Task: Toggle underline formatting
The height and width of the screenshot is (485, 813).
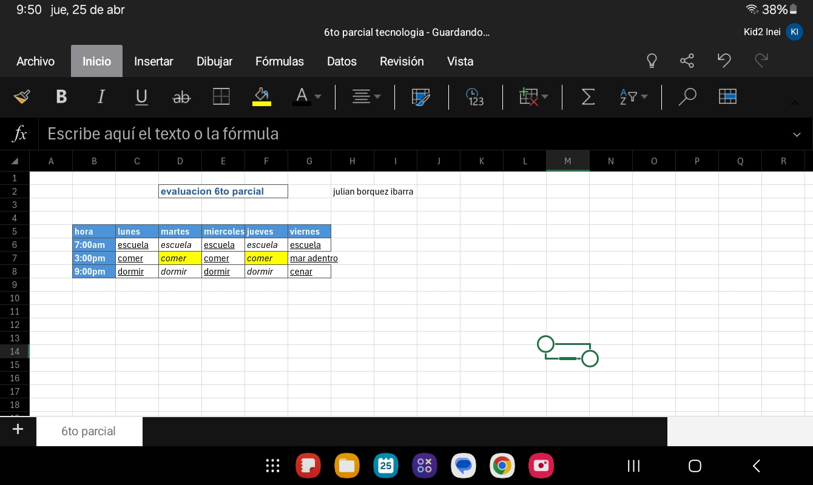Action: pos(141,97)
